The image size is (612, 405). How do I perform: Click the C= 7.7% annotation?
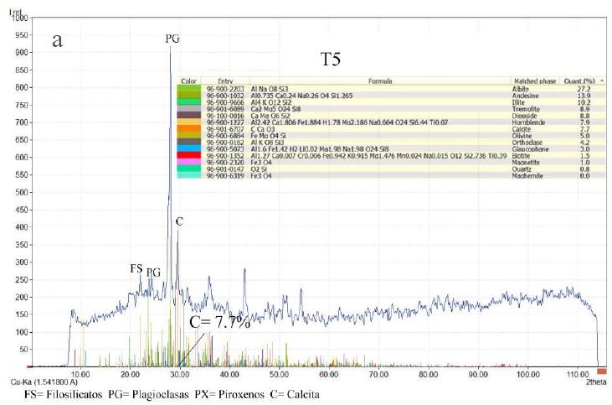pos(219,323)
